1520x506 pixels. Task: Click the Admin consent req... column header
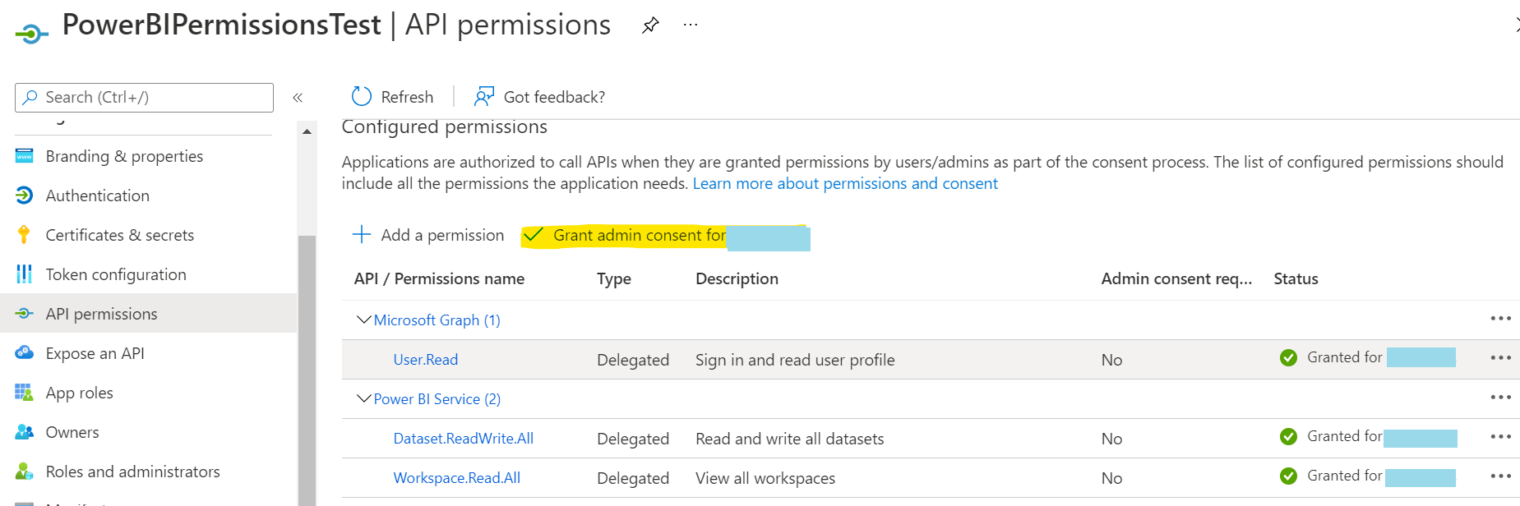pos(1176,278)
